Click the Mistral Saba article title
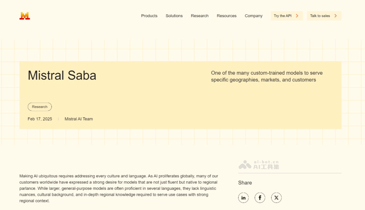Image resolution: width=365 pixels, height=210 pixels. click(62, 75)
